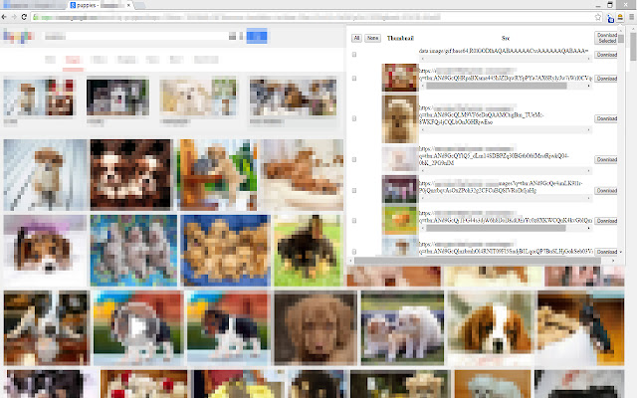Download the golden puppy image row
The width and height of the screenshot is (637, 398).
click(x=606, y=118)
